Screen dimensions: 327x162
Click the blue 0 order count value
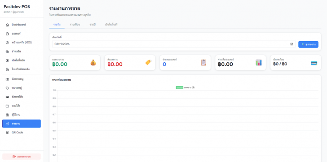click(x=164, y=64)
